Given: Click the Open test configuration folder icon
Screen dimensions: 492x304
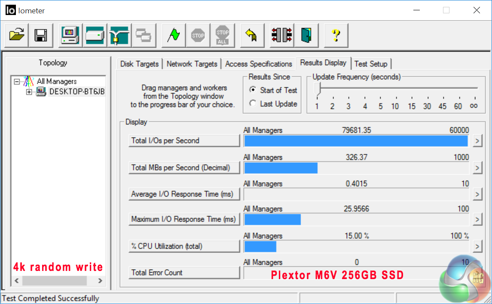Looking at the screenshot, I should (x=17, y=35).
